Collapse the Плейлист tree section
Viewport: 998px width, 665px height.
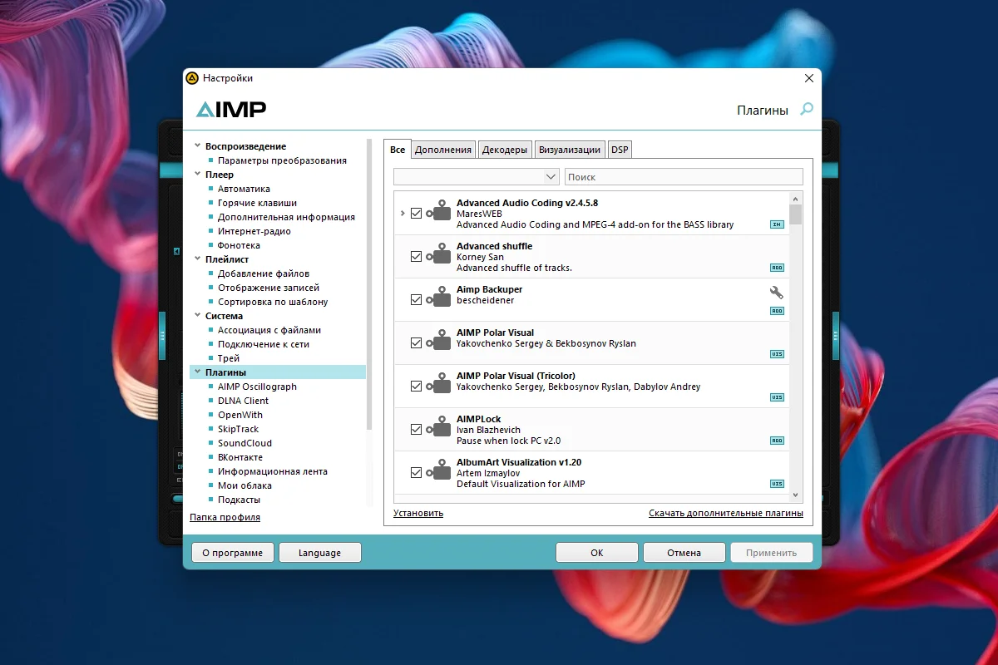197,259
